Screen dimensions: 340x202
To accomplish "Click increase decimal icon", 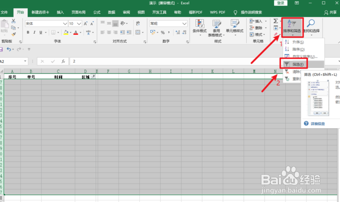I will [178, 33].
